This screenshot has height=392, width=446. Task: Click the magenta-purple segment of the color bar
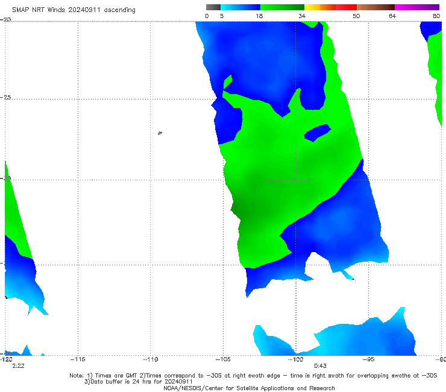pyautogui.click(x=417, y=7)
